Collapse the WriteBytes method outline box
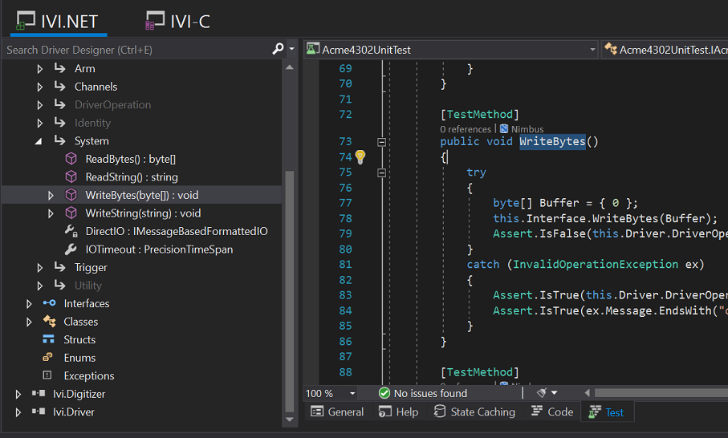The height and width of the screenshot is (438, 728). pos(381,142)
